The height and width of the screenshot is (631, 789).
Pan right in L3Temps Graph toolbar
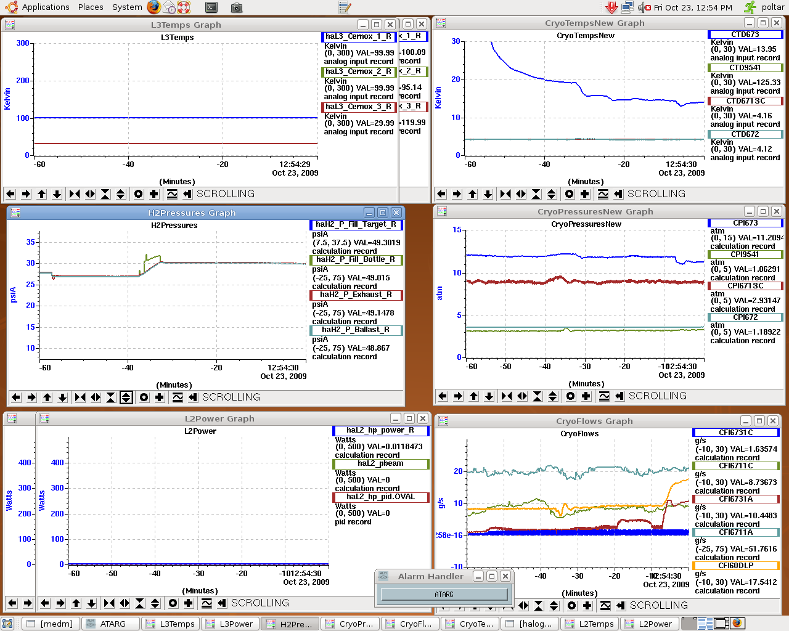pyautogui.click(x=26, y=194)
